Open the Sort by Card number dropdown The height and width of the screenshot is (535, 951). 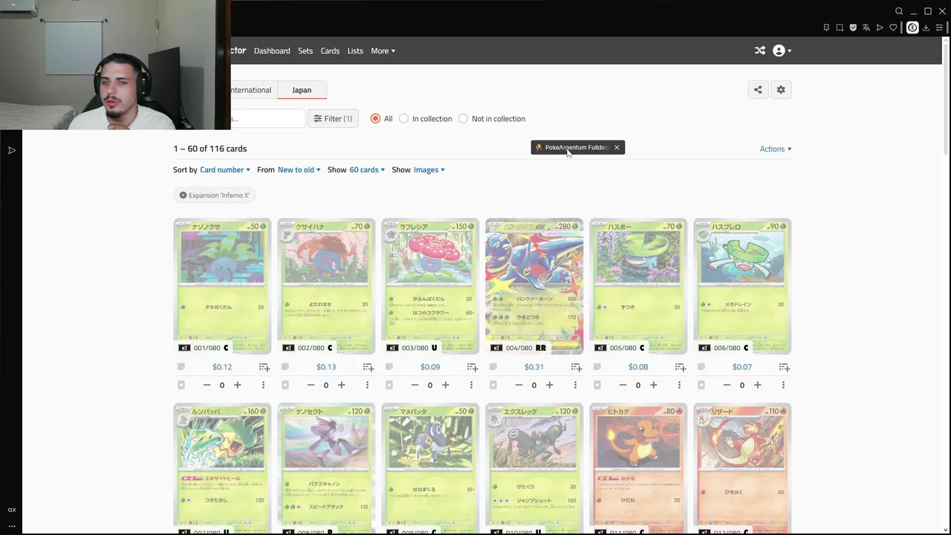pyautogui.click(x=225, y=170)
